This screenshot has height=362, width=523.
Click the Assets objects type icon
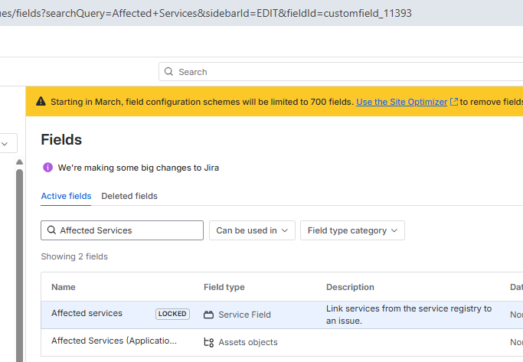tap(208, 342)
